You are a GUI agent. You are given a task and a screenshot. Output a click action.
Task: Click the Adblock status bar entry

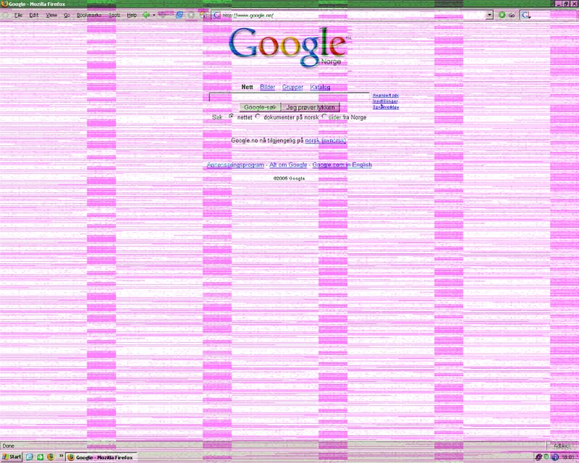(562, 446)
